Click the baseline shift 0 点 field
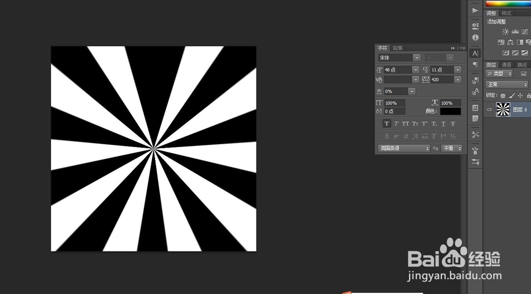The height and width of the screenshot is (294, 531). click(x=395, y=111)
